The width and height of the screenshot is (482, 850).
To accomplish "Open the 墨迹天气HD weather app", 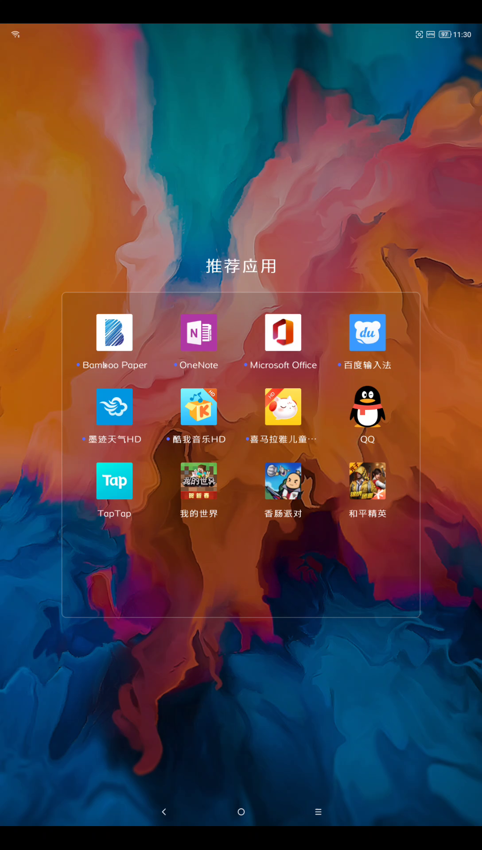I will pos(114,407).
